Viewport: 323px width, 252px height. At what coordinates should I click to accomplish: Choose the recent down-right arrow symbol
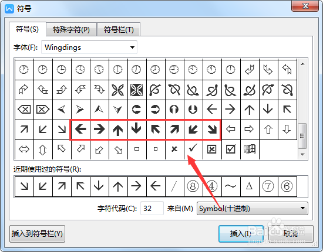click(x=24, y=186)
